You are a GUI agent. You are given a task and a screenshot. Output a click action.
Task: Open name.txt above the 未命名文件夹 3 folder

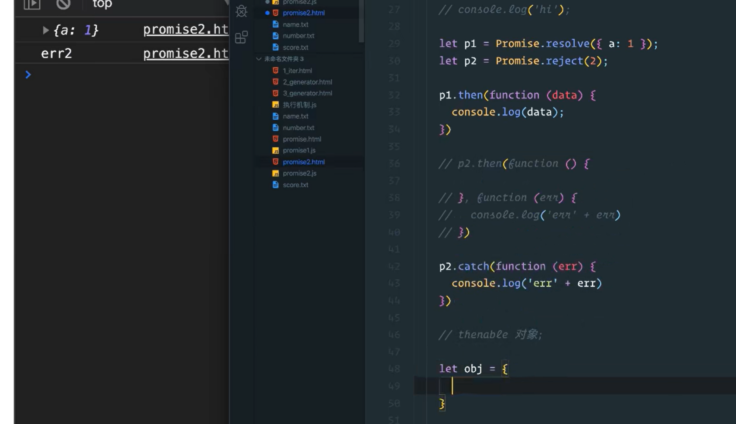click(295, 24)
